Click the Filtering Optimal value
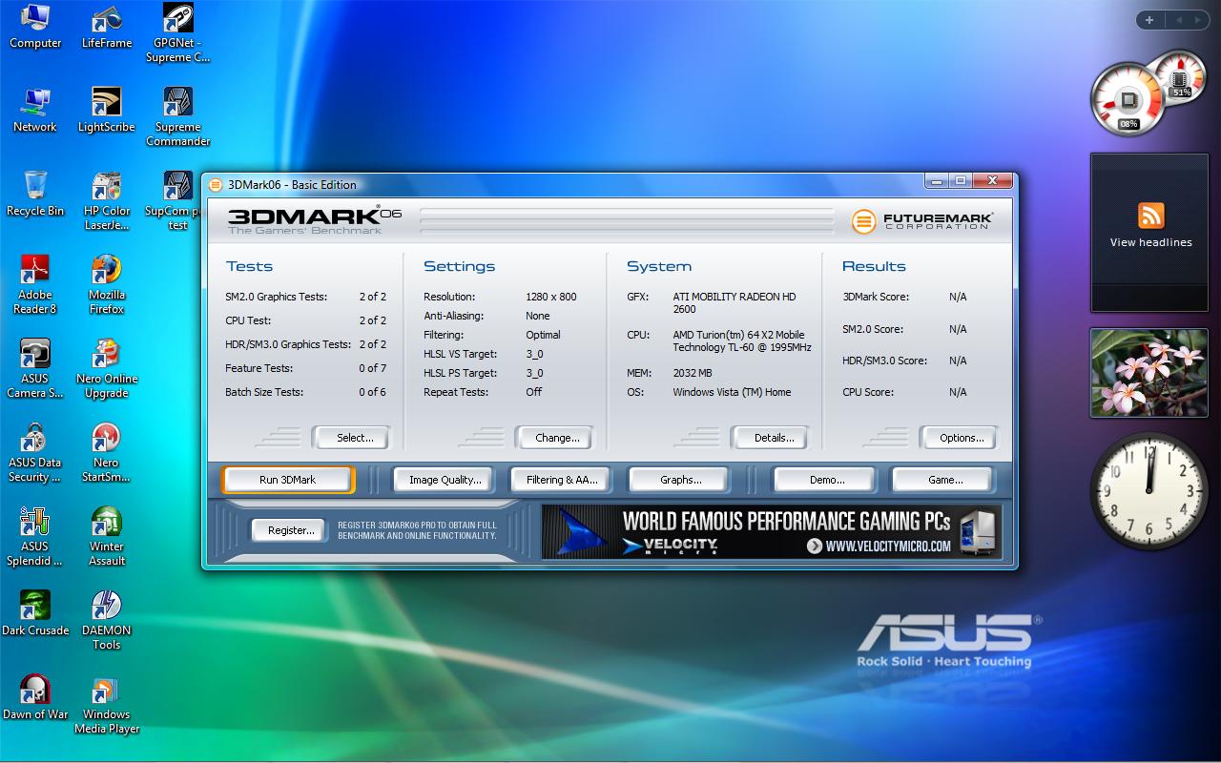Viewport: 1221px width, 763px height. 543,335
